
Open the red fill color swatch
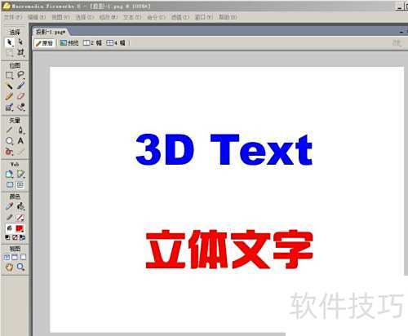pyautogui.click(x=20, y=228)
